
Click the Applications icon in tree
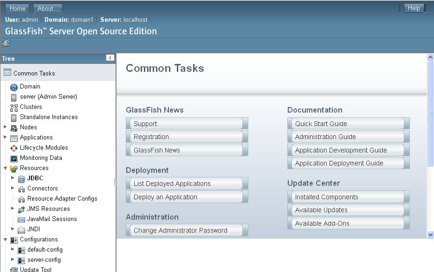tap(14, 138)
